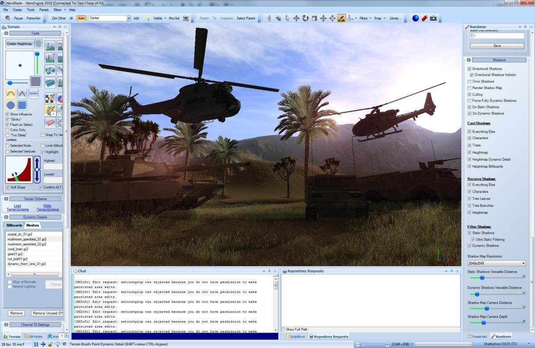Viewport: 535px width, 348px height.
Task: Click the pause bars icon in status bar
Action: click(36, 344)
